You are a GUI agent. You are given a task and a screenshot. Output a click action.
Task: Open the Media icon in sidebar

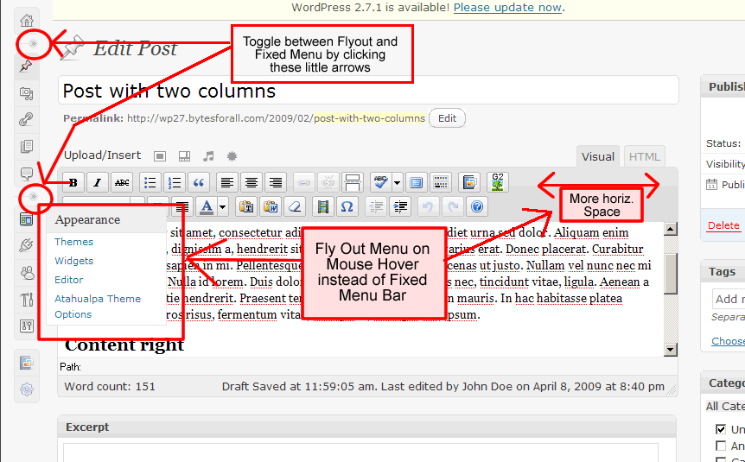pyautogui.click(x=27, y=93)
